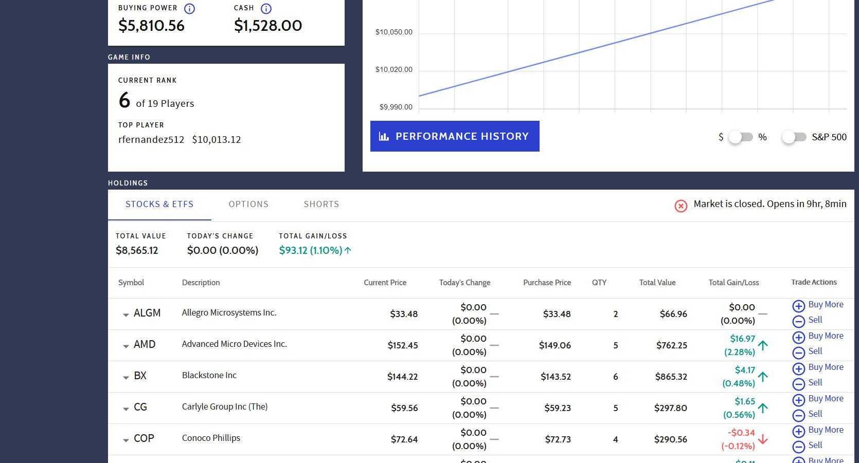
Task: Select the CG ticker symbol
Action: click(140, 408)
